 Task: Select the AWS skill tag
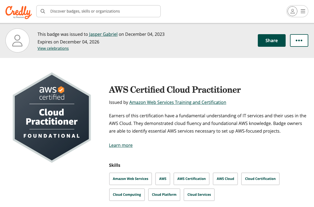coord(163,179)
